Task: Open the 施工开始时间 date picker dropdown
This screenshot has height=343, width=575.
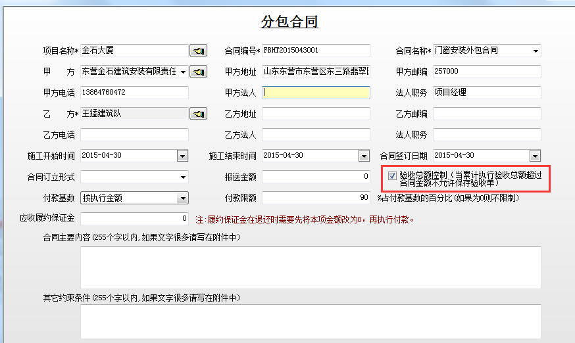Action: pos(182,156)
